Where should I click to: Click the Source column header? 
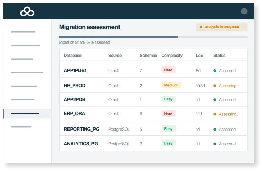coord(115,56)
